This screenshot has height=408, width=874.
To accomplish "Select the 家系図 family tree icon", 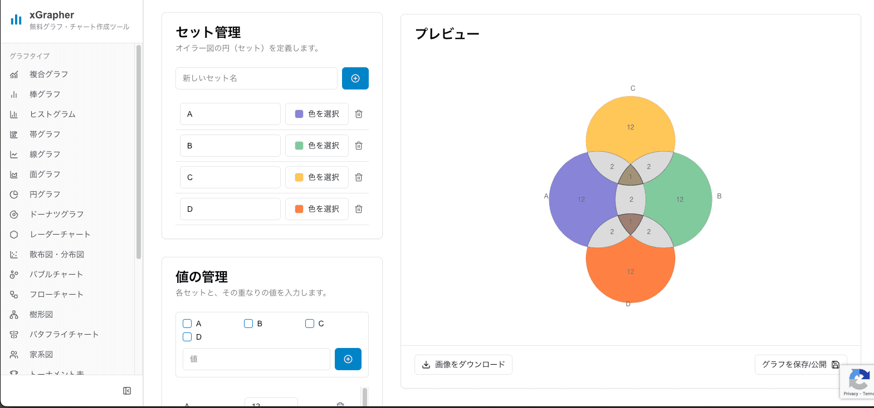I will [14, 355].
